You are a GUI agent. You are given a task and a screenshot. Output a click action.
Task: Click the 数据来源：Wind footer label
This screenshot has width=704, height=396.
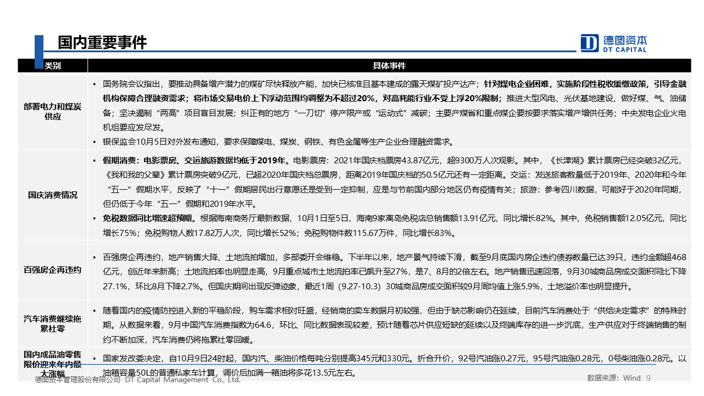point(614,378)
